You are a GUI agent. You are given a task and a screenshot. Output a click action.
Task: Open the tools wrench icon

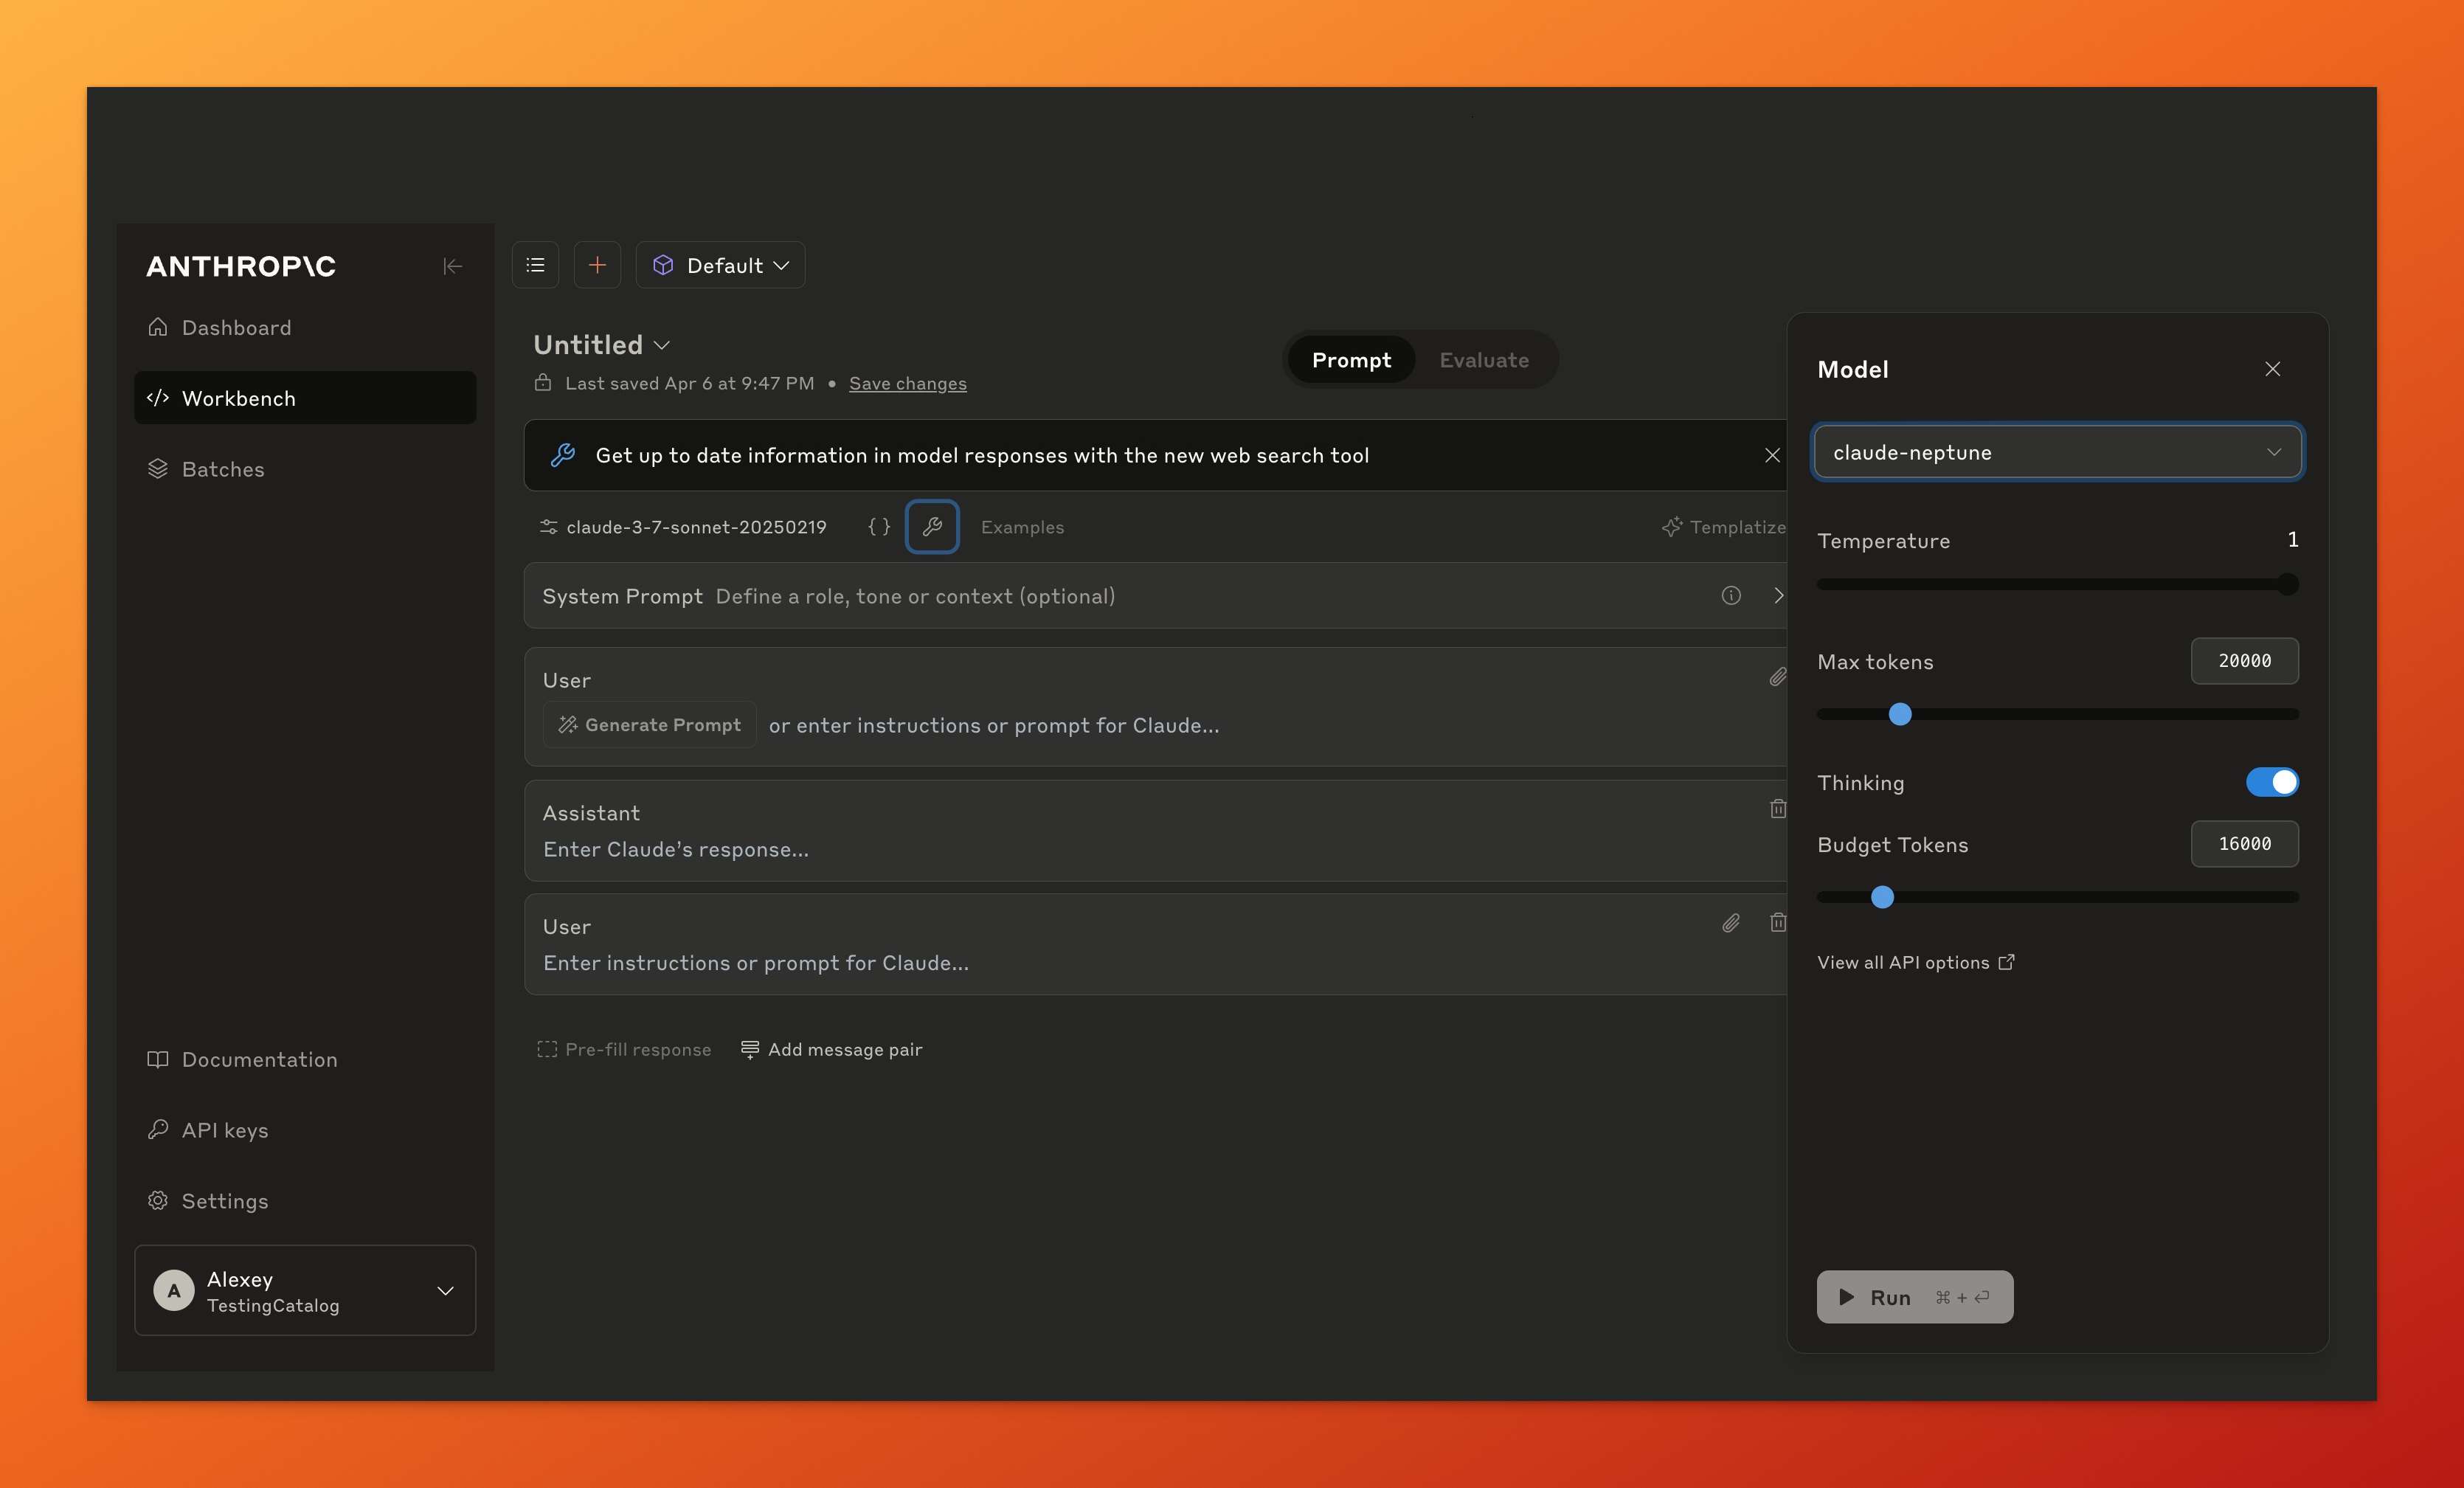932,527
